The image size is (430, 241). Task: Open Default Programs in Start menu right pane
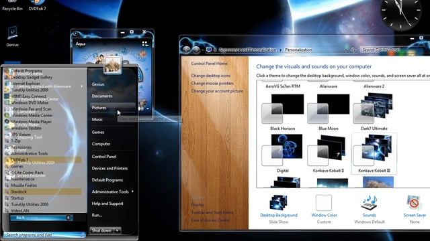point(107,180)
